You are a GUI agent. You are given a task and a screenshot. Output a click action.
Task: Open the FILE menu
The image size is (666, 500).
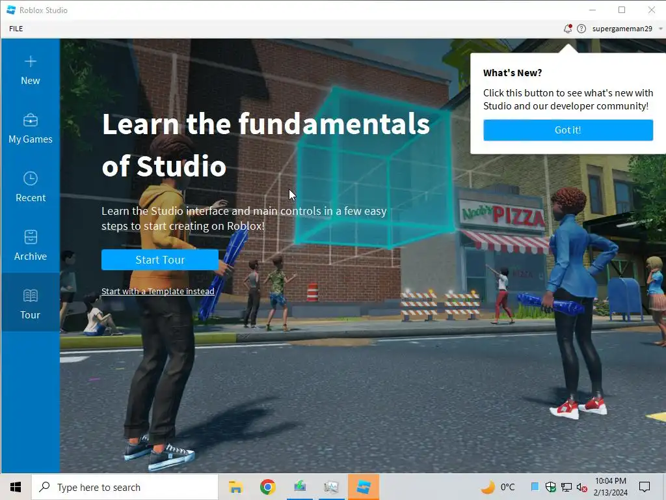click(16, 29)
